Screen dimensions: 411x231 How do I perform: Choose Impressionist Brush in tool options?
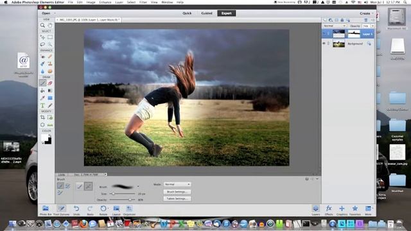67,186
